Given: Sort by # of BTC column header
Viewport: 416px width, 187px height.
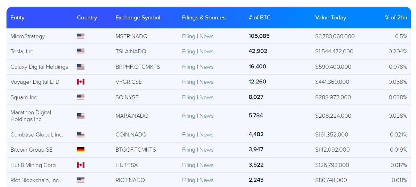Looking at the screenshot, I should click(x=260, y=18).
